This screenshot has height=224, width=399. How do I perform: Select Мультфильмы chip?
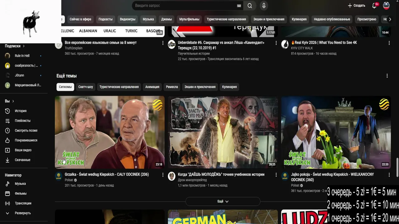tap(189, 19)
